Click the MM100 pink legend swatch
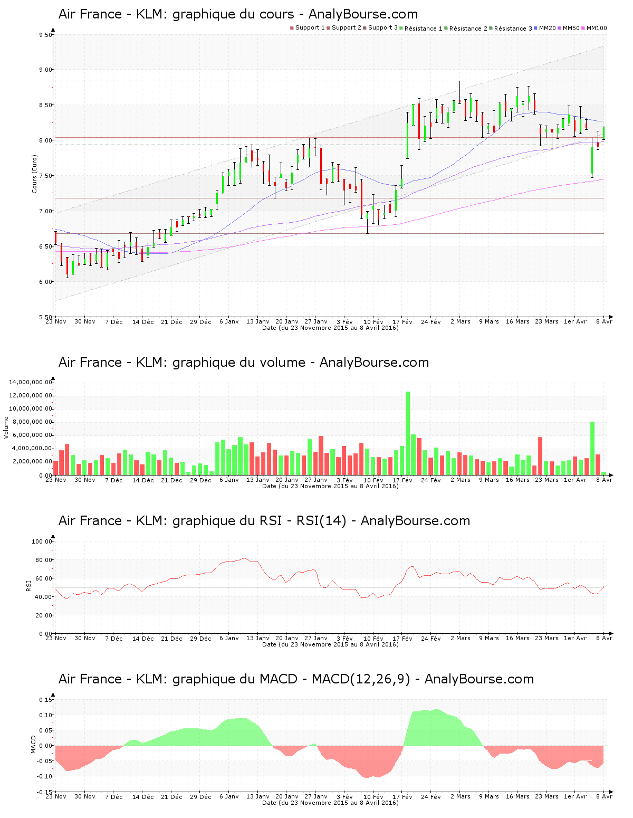Image resolution: width=633 pixels, height=818 pixels. pyautogui.click(x=584, y=28)
